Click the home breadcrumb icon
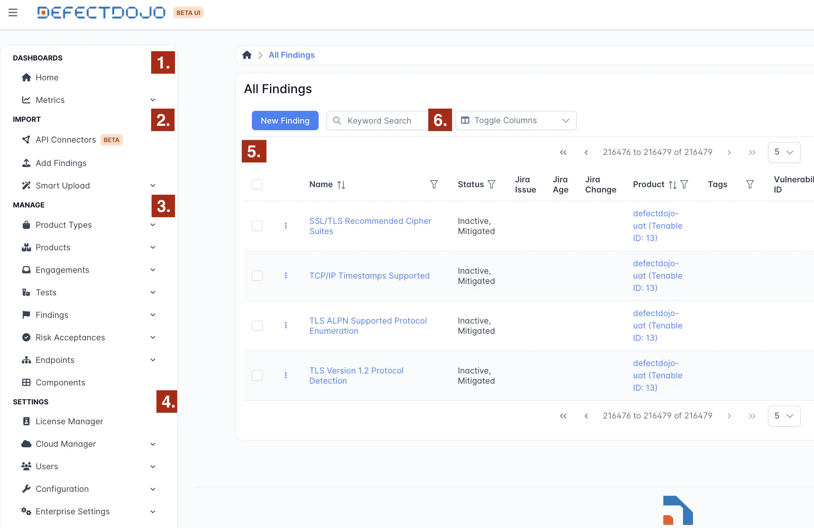 [247, 55]
